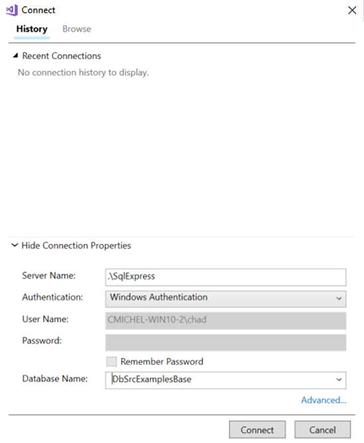
Task: Click the Visual Studio logo icon
Action: [12, 10]
